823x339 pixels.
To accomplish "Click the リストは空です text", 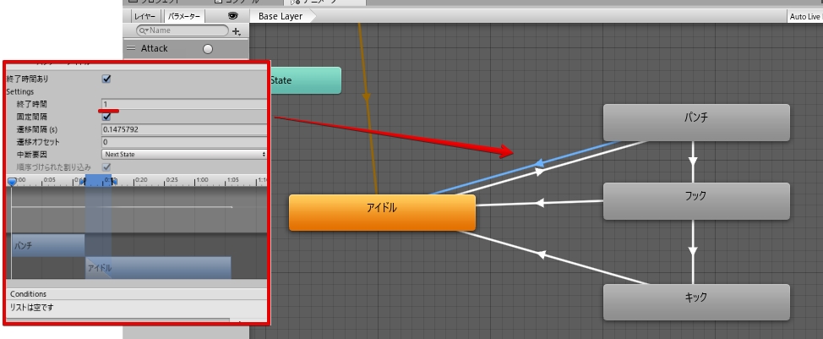I will pos(32,307).
